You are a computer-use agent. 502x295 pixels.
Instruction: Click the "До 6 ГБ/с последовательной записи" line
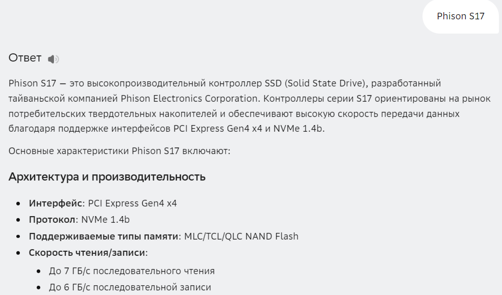pos(130,287)
